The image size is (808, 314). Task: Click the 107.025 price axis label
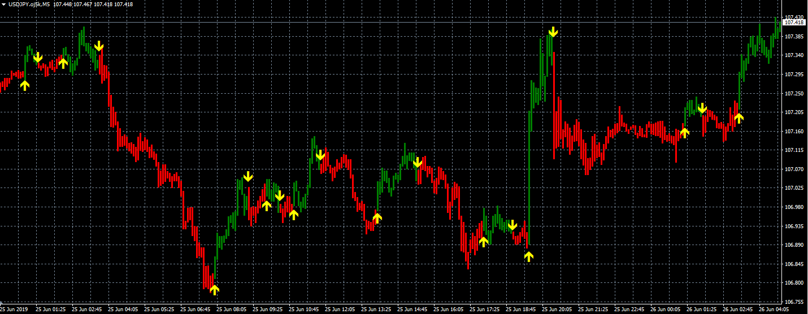(x=794, y=188)
